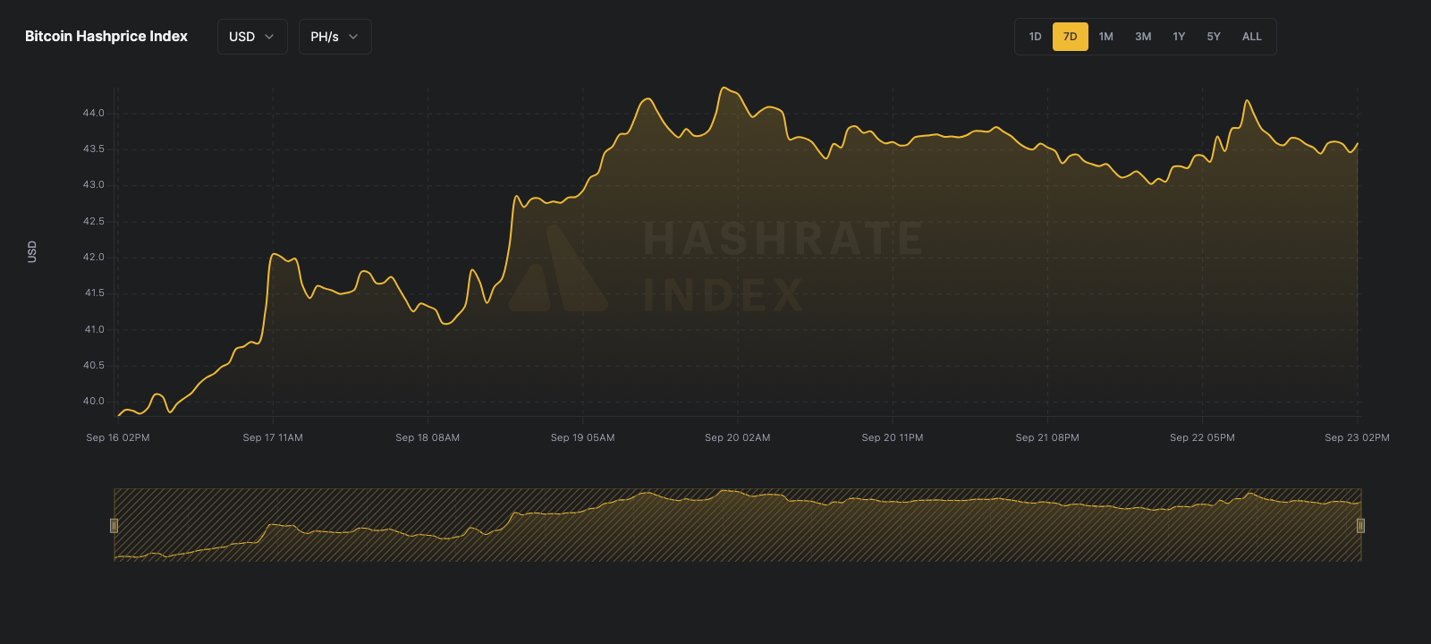Click the mini overview chart navigator
1431x644 pixels.
point(737,525)
